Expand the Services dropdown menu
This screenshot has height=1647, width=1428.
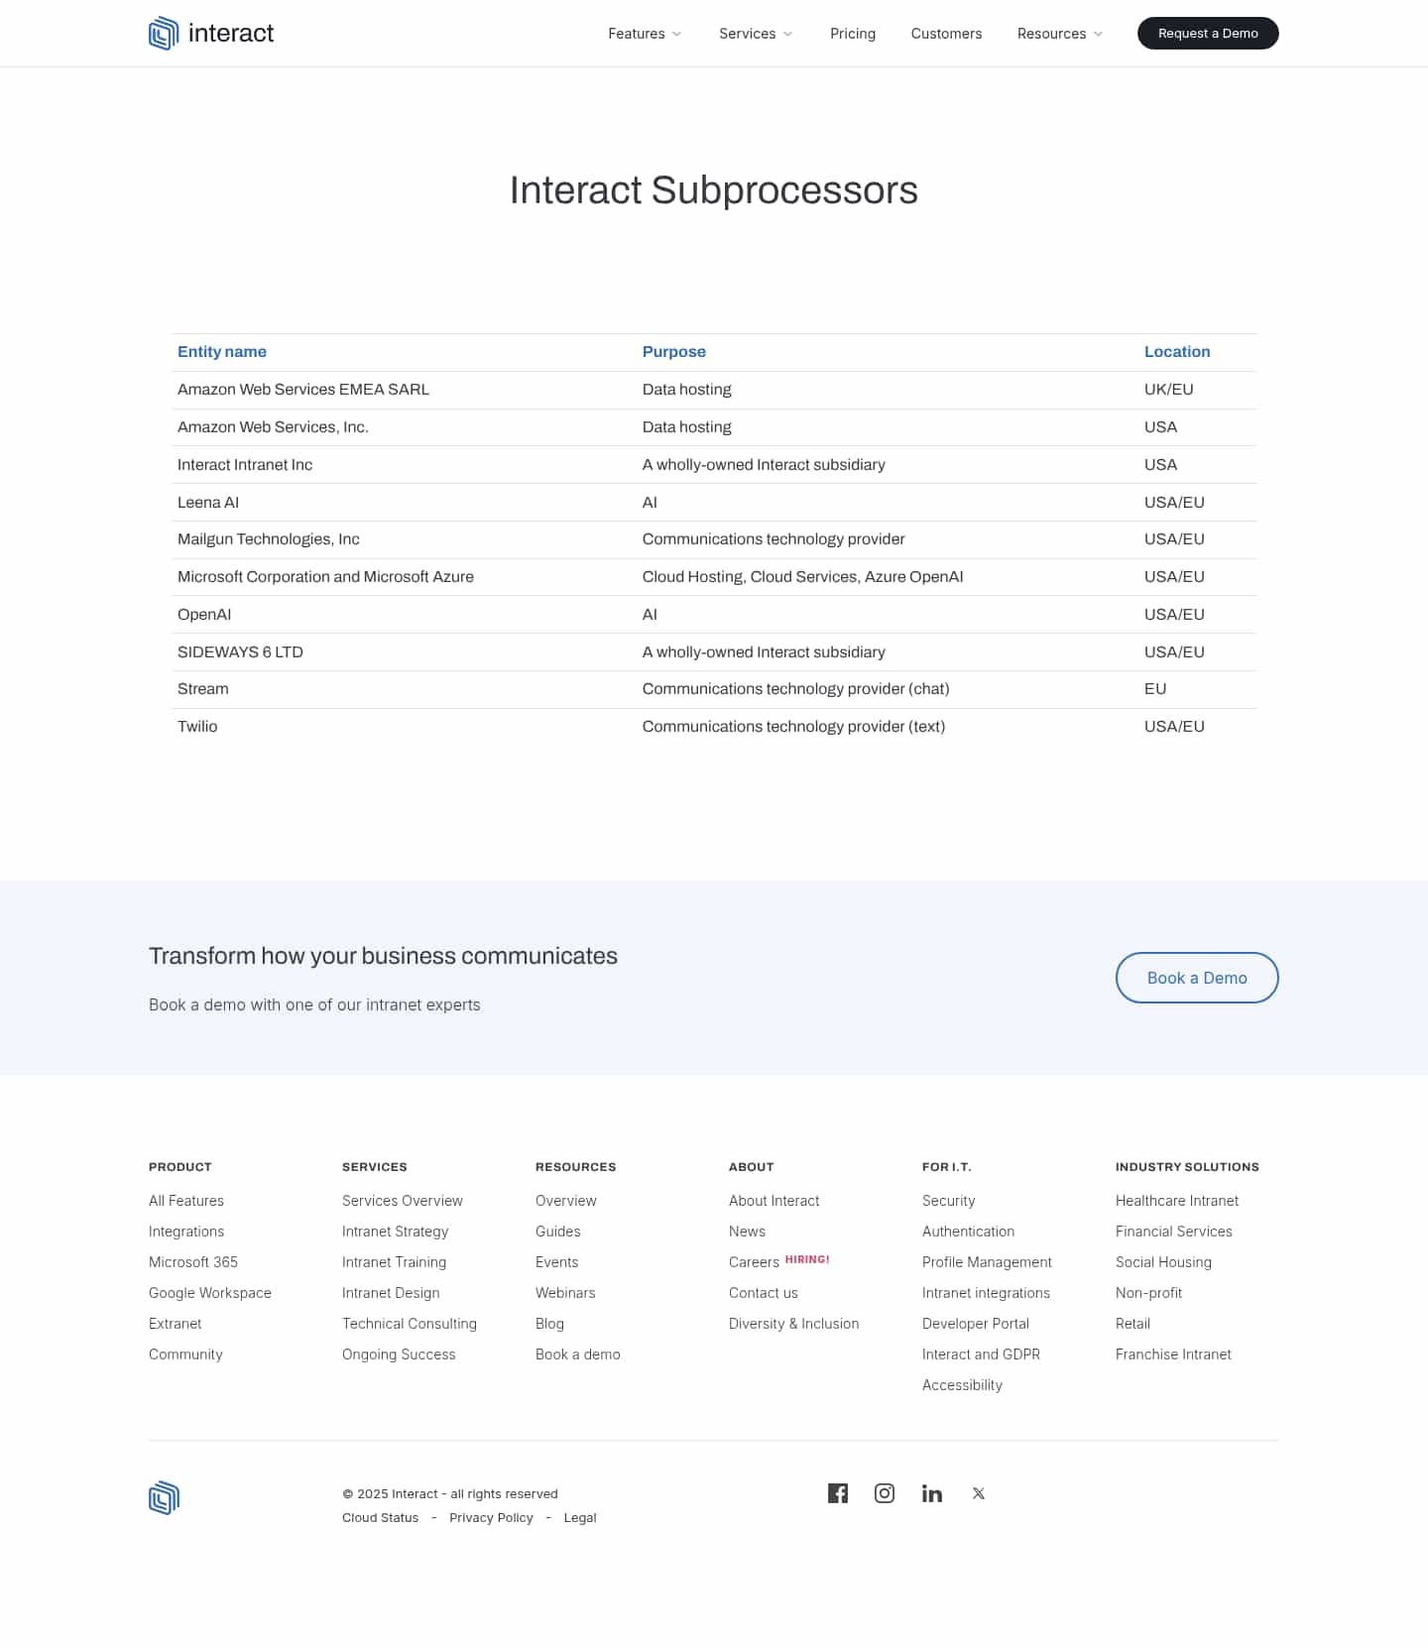756,34
